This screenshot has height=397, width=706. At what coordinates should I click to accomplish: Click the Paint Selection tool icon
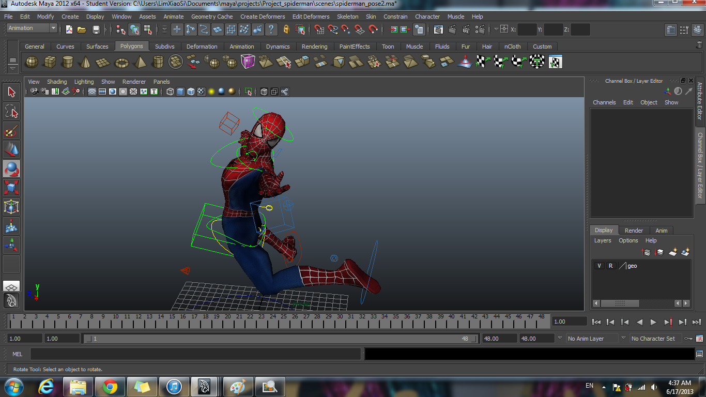pyautogui.click(x=11, y=130)
